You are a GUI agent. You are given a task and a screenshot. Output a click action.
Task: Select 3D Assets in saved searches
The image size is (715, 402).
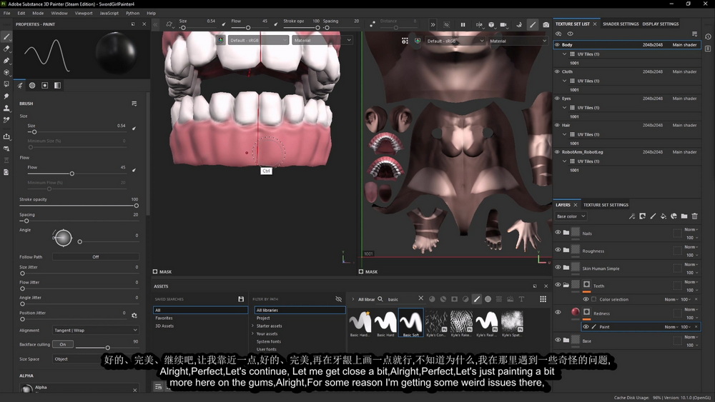coord(164,326)
